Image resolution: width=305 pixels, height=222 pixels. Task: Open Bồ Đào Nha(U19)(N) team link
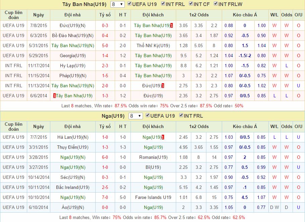coord(73,36)
